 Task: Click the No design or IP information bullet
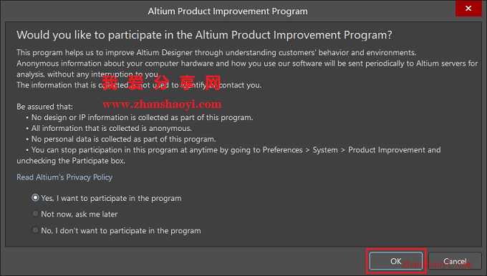tap(140, 117)
